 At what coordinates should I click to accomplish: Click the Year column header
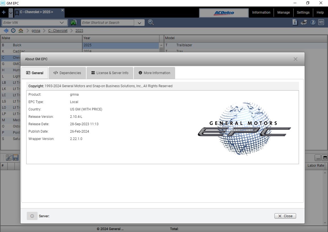(x=121, y=38)
